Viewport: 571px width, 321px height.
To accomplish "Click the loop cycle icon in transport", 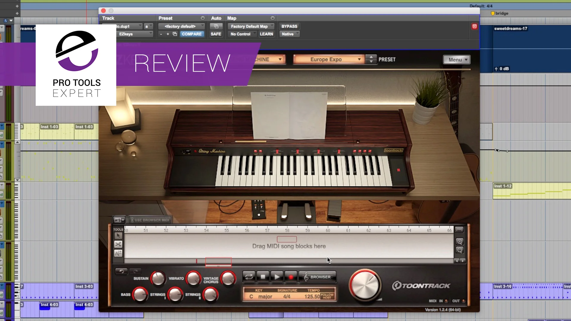I will [249, 277].
